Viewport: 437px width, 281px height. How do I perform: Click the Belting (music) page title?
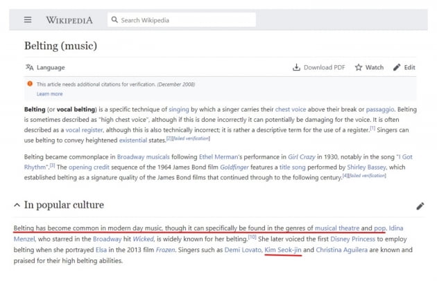pos(60,46)
